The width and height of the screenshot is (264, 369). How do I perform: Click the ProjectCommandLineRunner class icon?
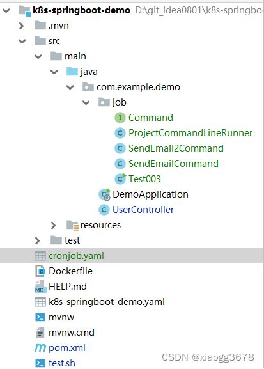click(x=120, y=133)
